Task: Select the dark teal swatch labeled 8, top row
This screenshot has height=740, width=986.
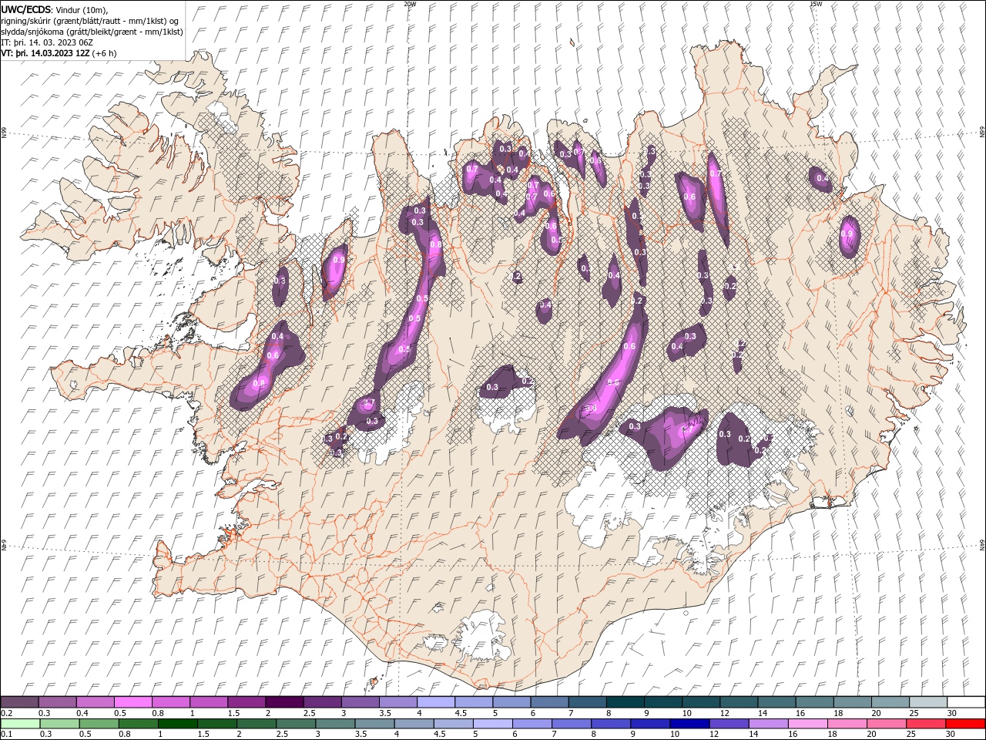Action: point(625,702)
